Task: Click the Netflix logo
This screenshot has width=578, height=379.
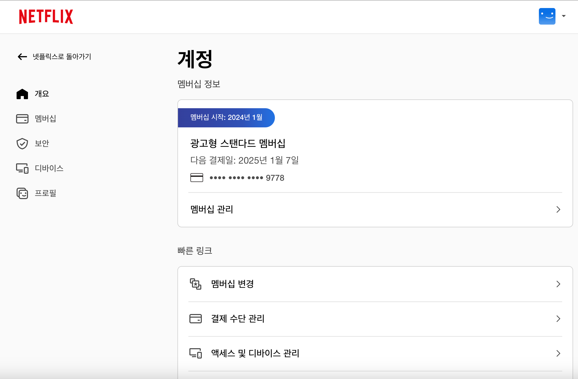Action: (46, 17)
